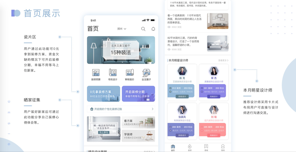Click 本月明星设计师 annotation title
Image resolution: width=296 pixels, height=152 pixels.
[x=258, y=90]
